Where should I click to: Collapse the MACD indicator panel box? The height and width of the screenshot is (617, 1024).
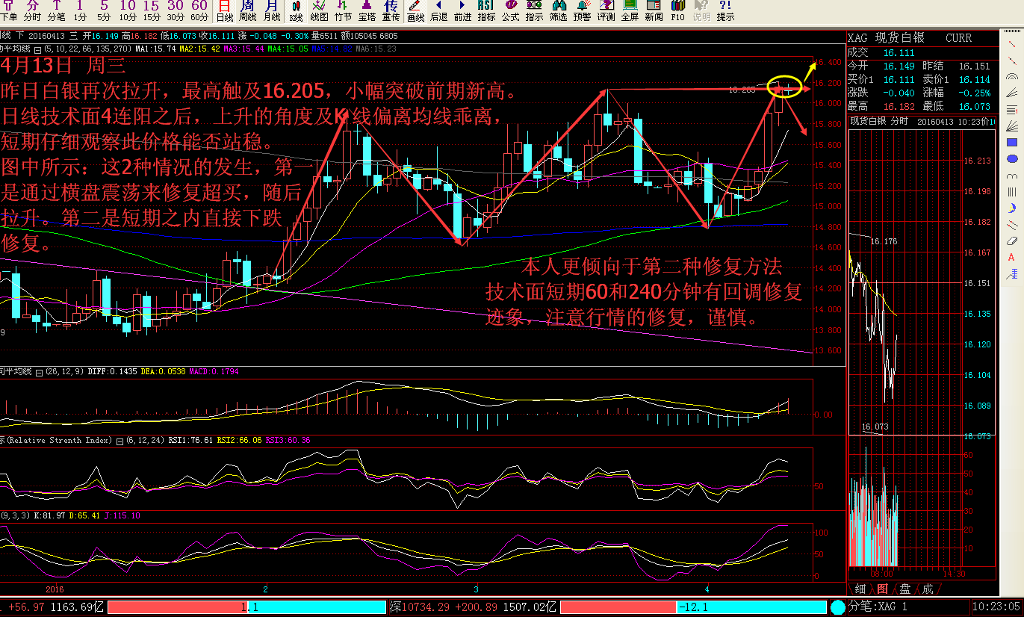pos(39,371)
